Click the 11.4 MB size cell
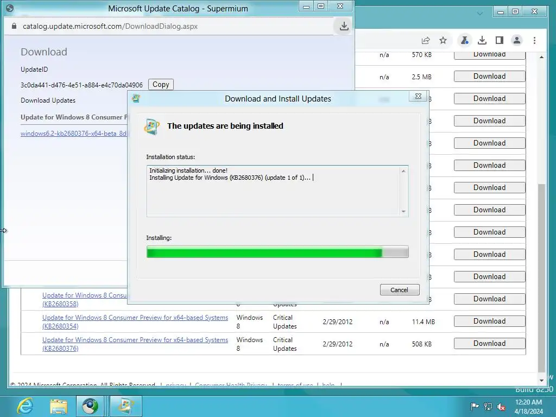Image resolution: width=556 pixels, height=417 pixels. (x=424, y=322)
